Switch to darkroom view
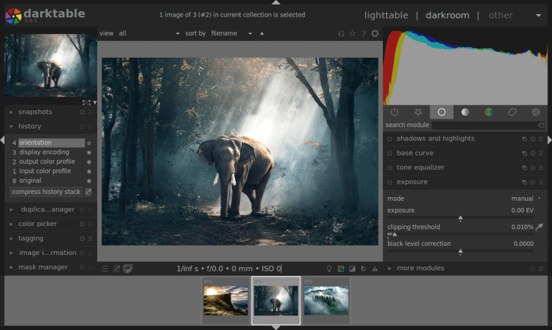552x330 pixels. 447,15
